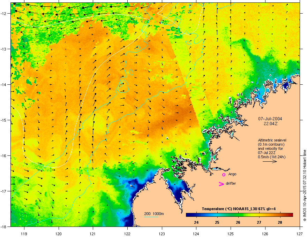Viewport: 307px width, 237px height.
Task: Click the '26' colorbar tick label
Action: pyautogui.click(x=238, y=222)
